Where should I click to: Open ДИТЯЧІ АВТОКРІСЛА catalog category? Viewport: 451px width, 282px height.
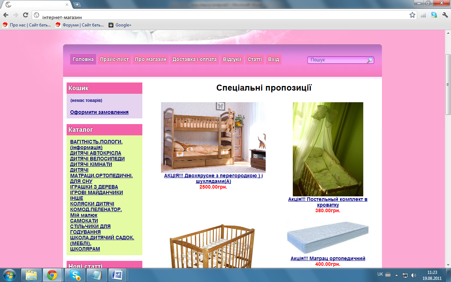pyautogui.click(x=95, y=153)
